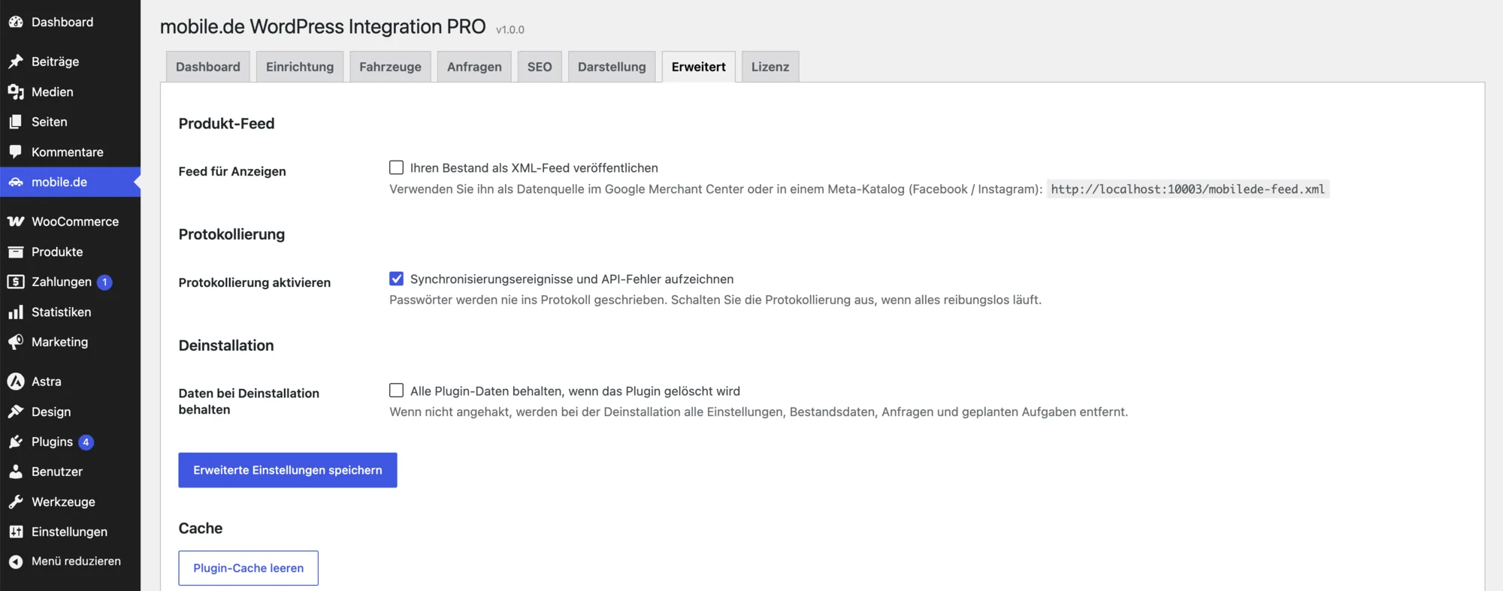
Task: Click the Dashboard gauge icon in sidebar
Action: point(16,22)
